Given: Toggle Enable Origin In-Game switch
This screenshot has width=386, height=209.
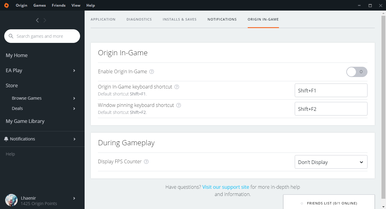Looking at the screenshot, I should [x=357, y=72].
